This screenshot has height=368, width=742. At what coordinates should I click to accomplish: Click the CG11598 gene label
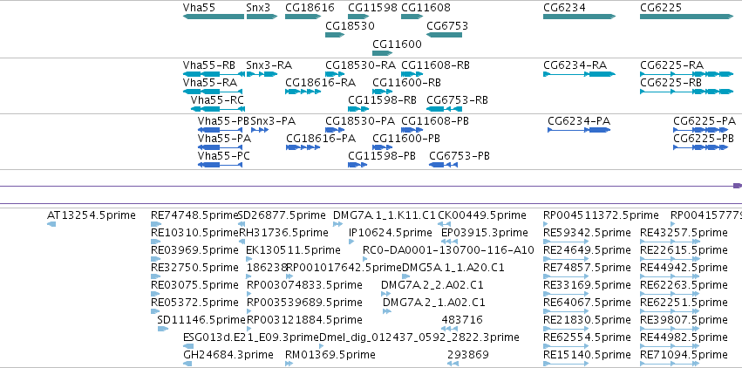coord(372,8)
